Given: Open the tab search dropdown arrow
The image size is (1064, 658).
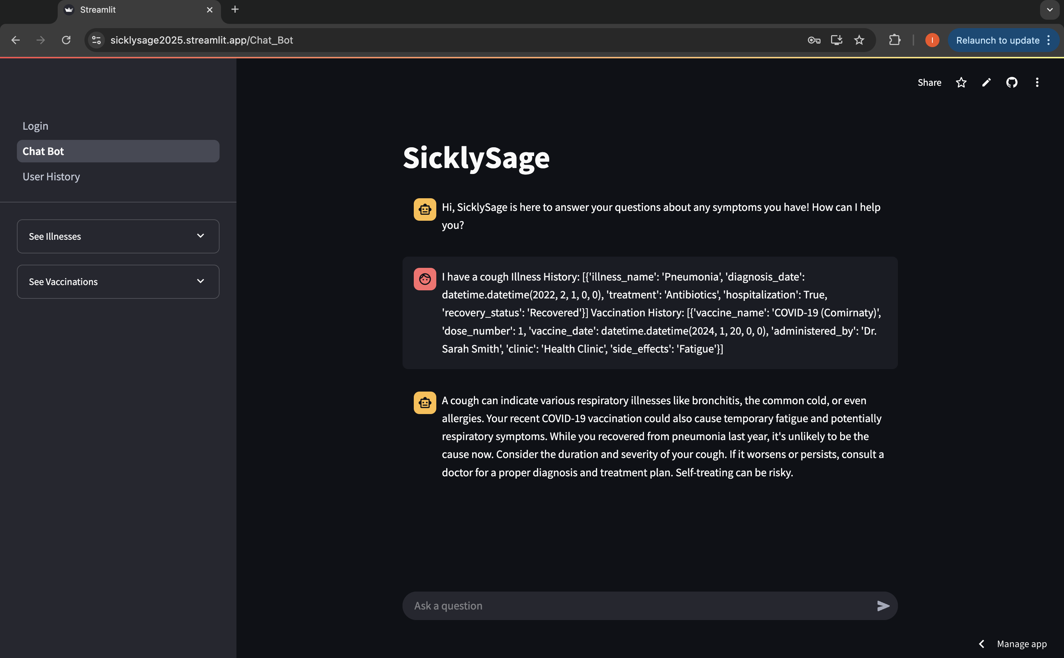Looking at the screenshot, I should [x=1049, y=9].
